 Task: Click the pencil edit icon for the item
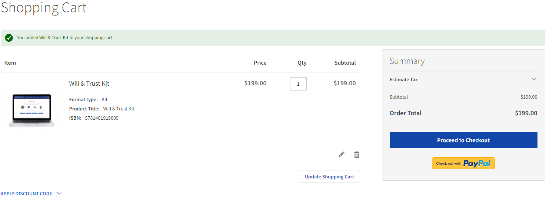[x=342, y=154]
